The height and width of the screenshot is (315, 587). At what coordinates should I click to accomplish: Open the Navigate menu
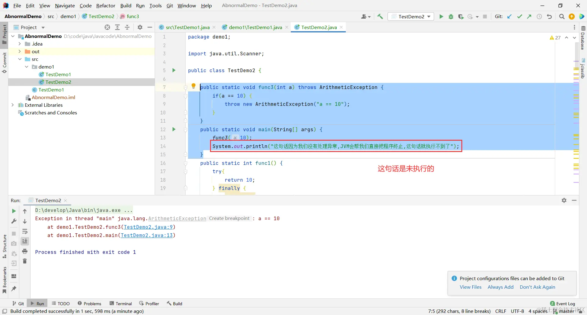pyautogui.click(x=65, y=6)
